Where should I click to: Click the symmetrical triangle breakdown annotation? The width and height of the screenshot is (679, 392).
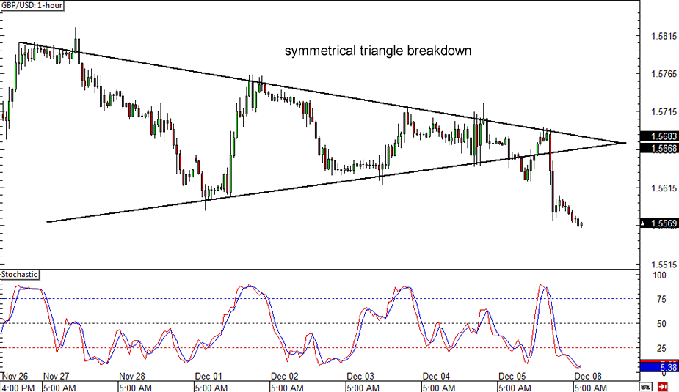point(377,51)
